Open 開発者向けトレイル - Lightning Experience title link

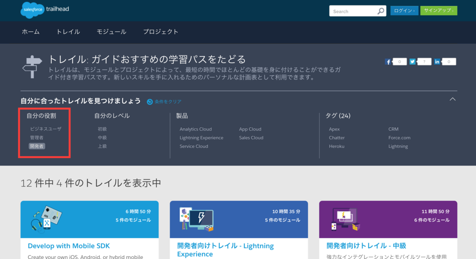[x=225, y=250]
